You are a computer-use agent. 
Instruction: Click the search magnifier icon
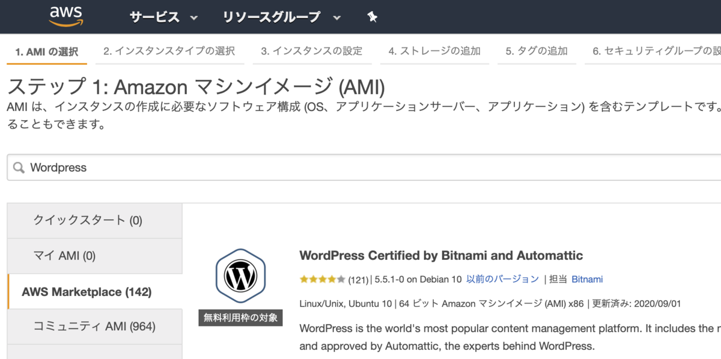19,167
